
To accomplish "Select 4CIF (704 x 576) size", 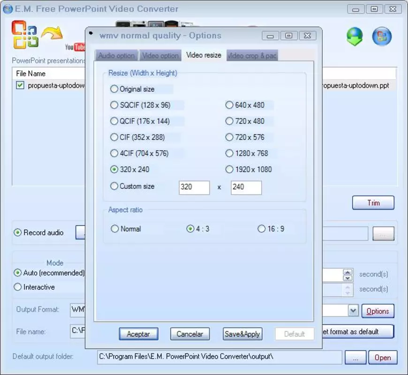I will coord(114,153).
